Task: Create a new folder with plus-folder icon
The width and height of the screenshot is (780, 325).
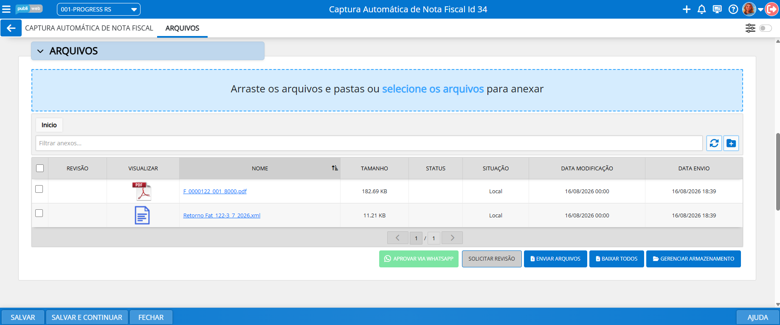Action: [x=731, y=143]
